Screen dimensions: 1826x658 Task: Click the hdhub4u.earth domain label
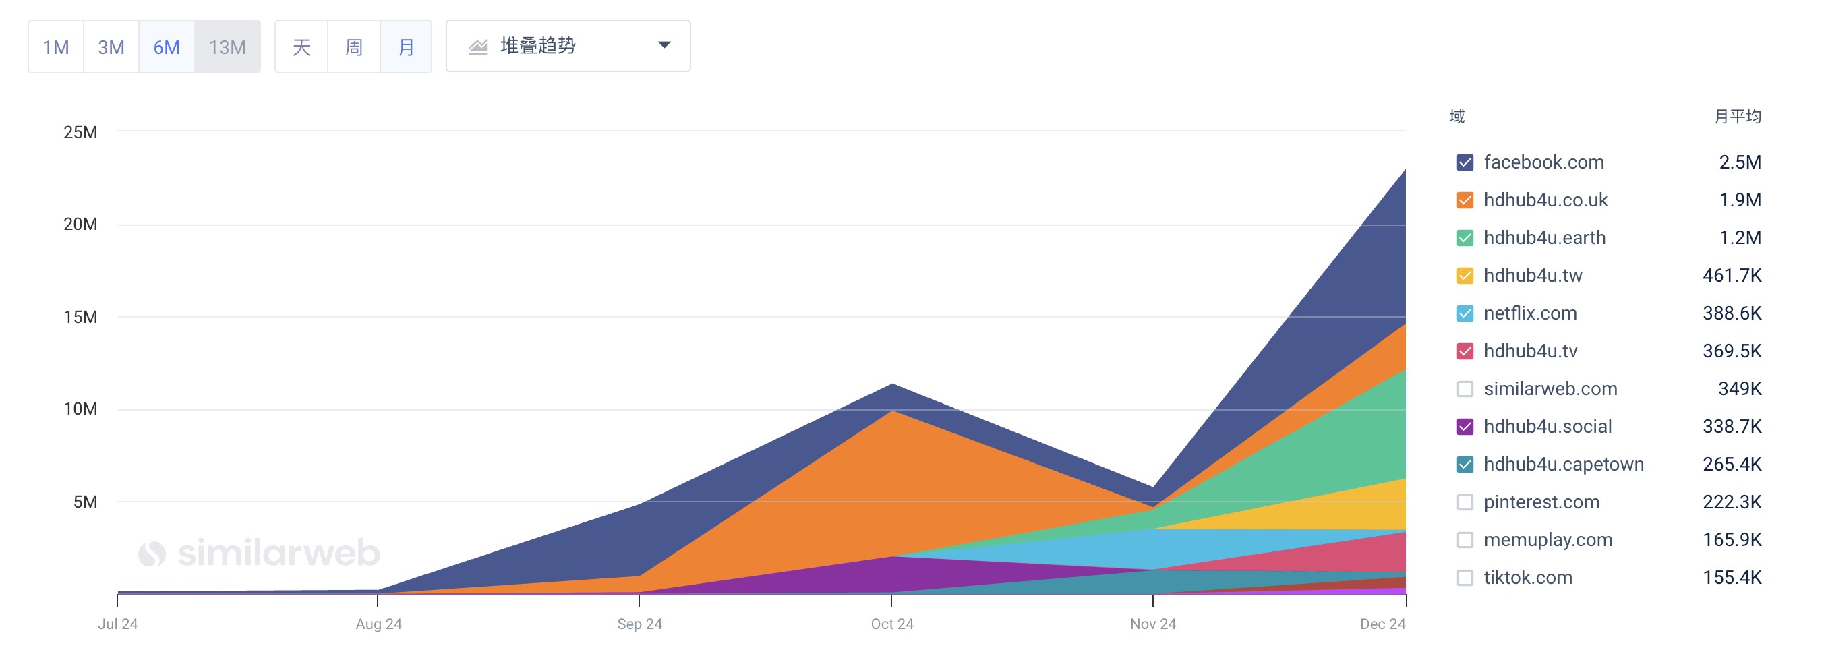1545,237
